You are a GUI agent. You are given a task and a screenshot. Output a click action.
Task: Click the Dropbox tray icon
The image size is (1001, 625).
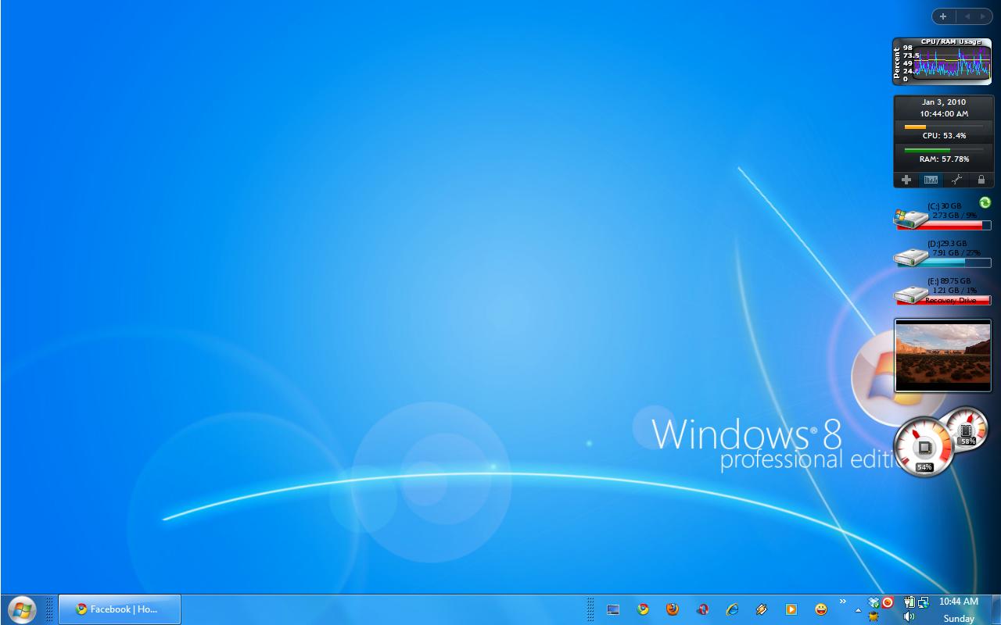[x=874, y=602]
